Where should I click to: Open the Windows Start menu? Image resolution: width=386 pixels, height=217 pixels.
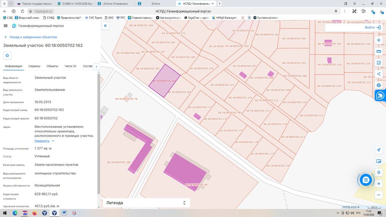5,213
